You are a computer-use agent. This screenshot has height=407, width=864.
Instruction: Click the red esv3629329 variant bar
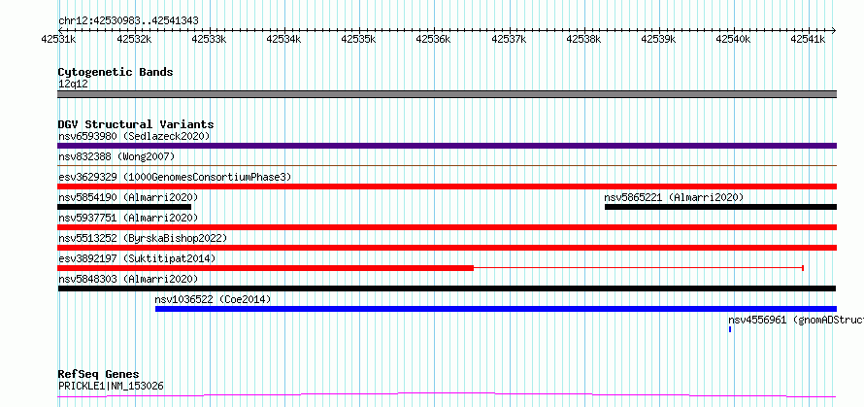coord(447,187)
